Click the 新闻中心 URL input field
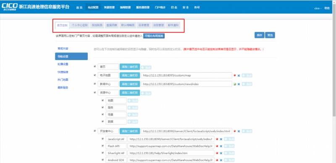Screen dimensions: 336x163 [x=186, y=84]
